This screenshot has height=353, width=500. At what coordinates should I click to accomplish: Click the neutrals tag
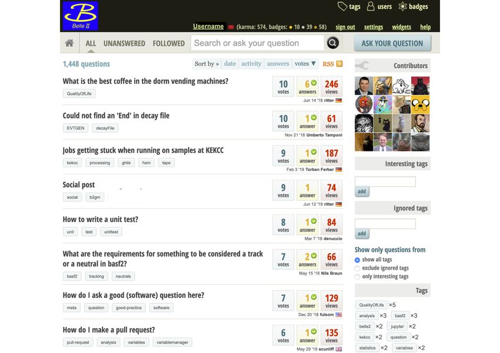[123, 276]
